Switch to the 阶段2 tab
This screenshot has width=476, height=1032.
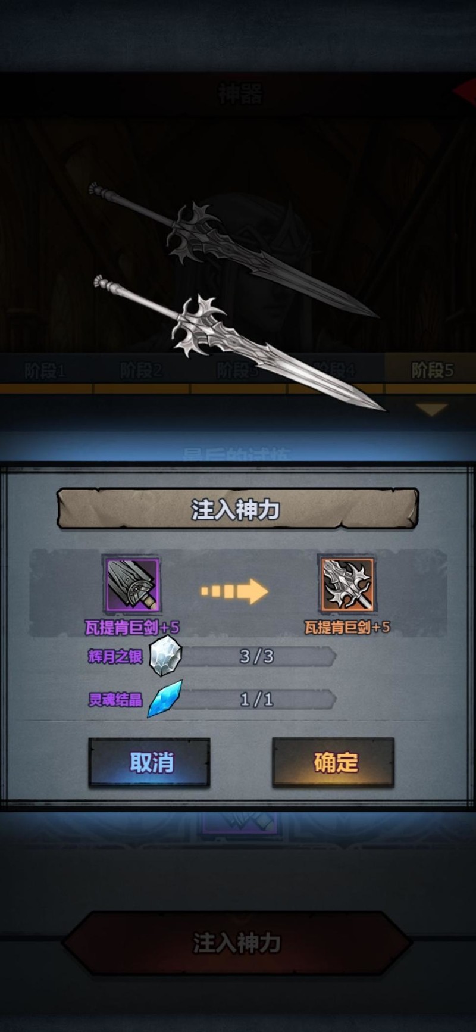click(141, 370)
